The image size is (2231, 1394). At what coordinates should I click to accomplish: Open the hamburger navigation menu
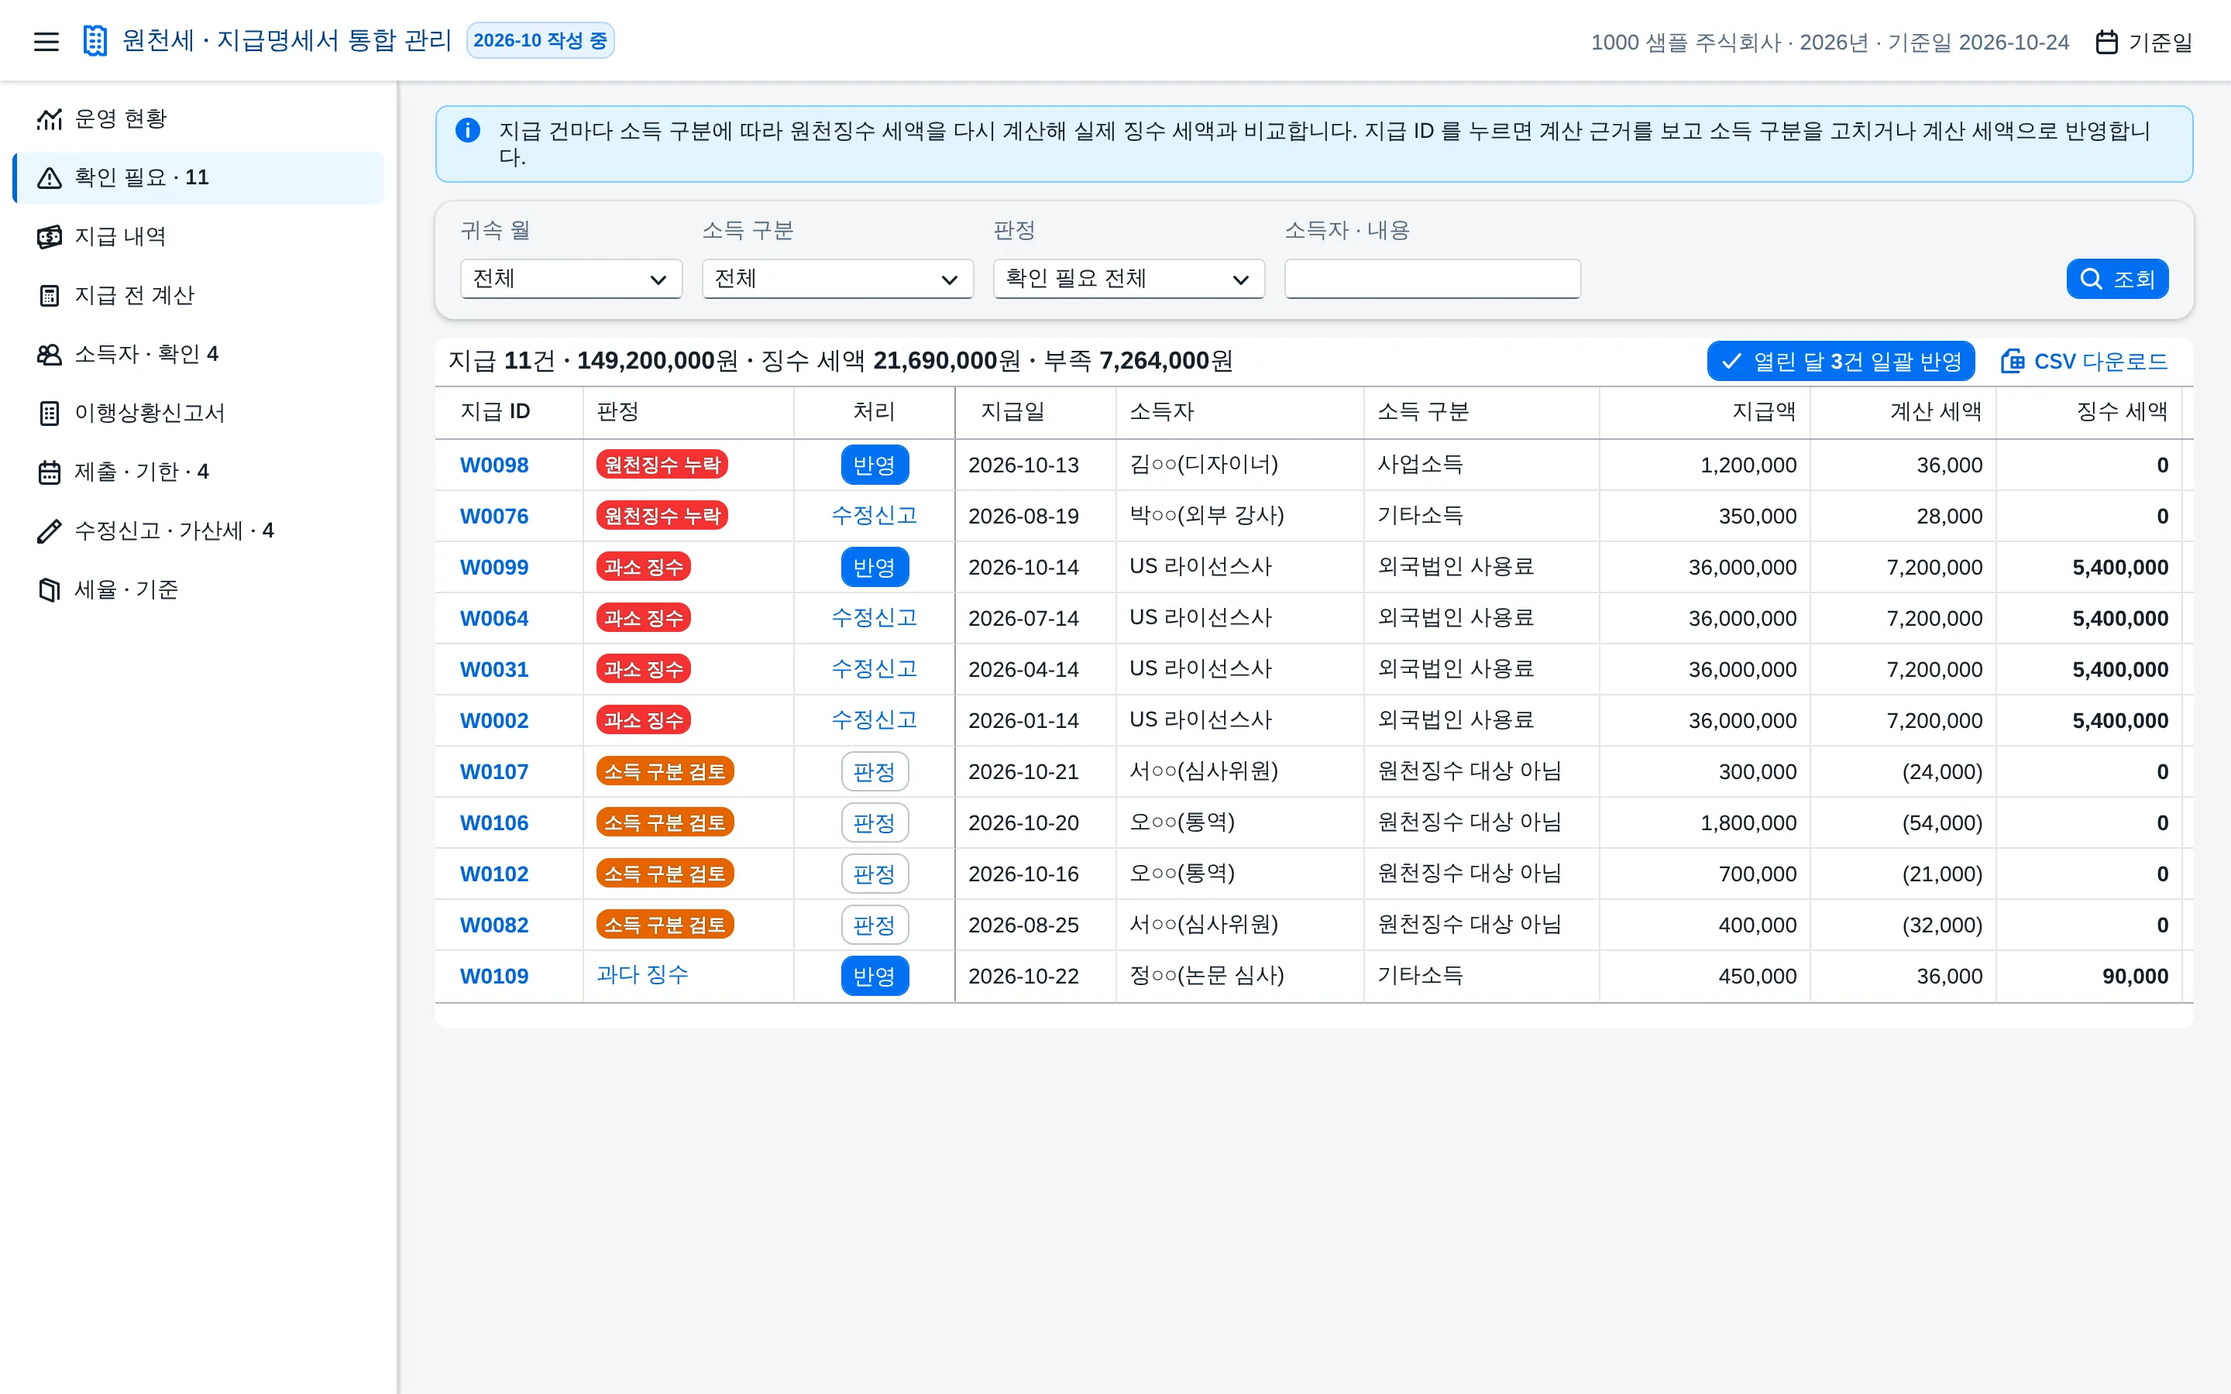[46, 42]
